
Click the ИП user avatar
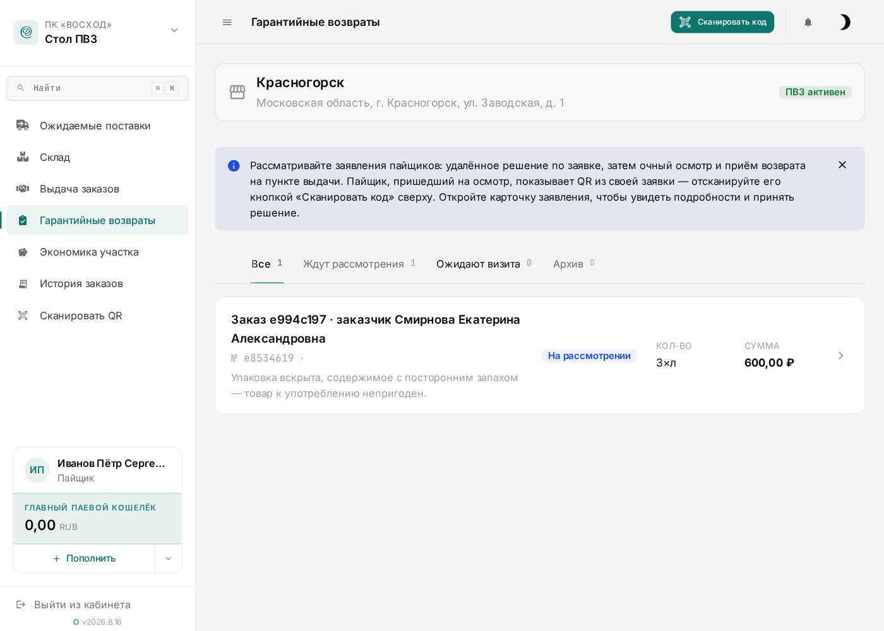(37, 470)
